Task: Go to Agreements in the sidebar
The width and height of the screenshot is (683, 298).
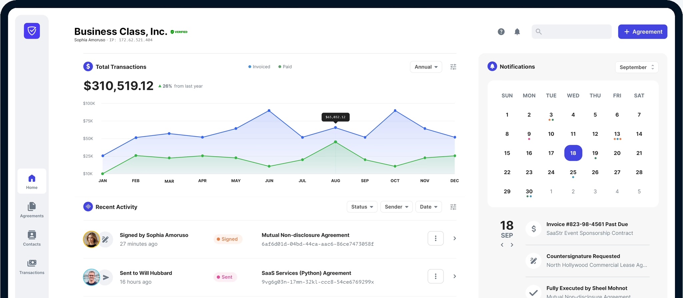Action: tap(32, 210)
